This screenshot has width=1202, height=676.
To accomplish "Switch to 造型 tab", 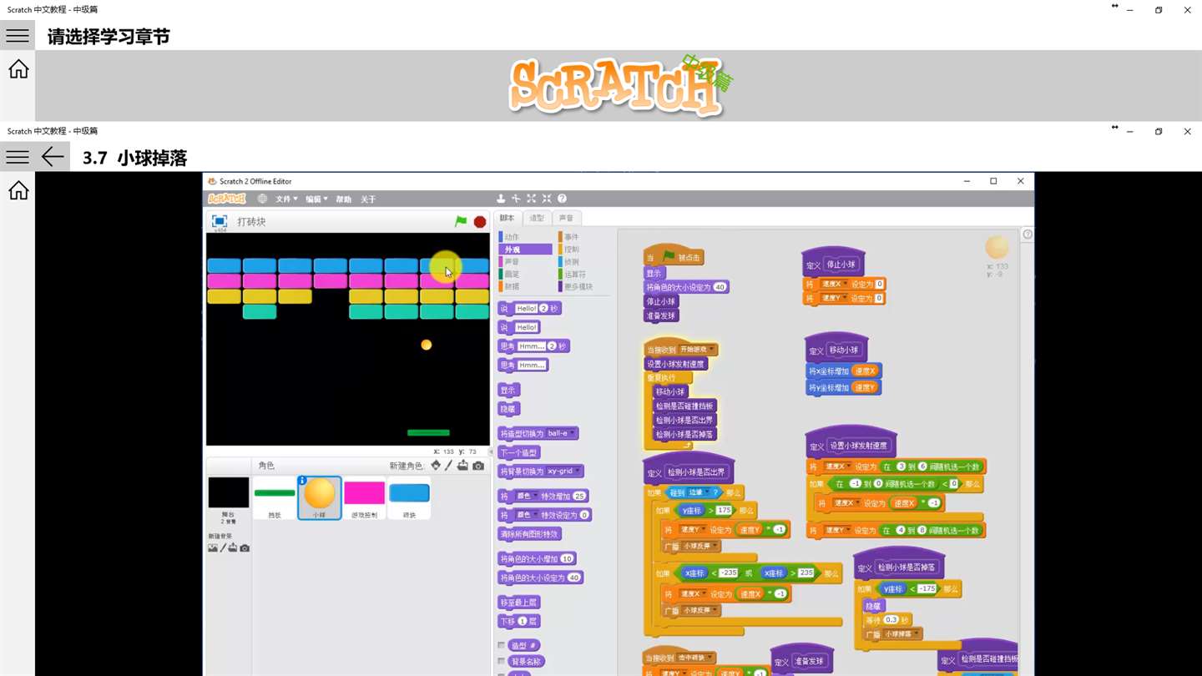I will point(537,218).
